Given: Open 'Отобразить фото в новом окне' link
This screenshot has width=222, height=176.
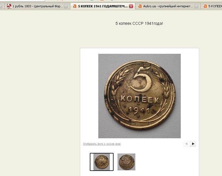Looking at the screenshot, I should click(102, 144).
